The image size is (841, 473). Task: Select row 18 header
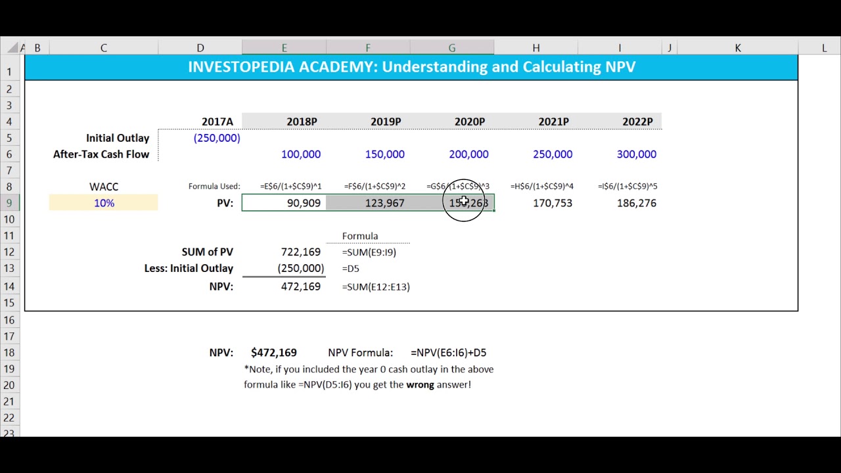pos(9,353)
